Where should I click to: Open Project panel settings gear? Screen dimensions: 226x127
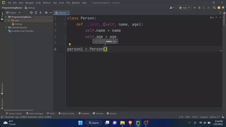click(46, 13)
